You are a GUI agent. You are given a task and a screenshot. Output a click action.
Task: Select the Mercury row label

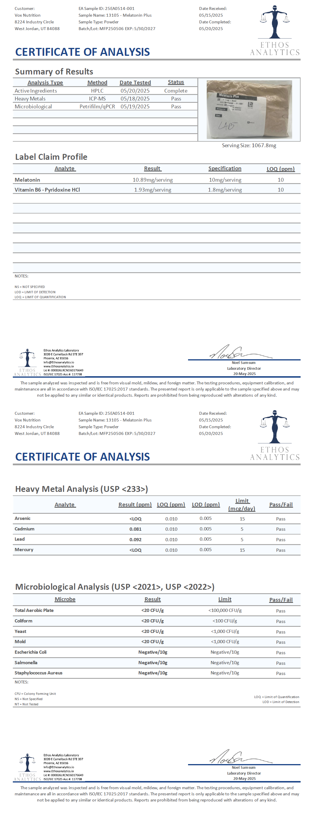tap(24, 549)
